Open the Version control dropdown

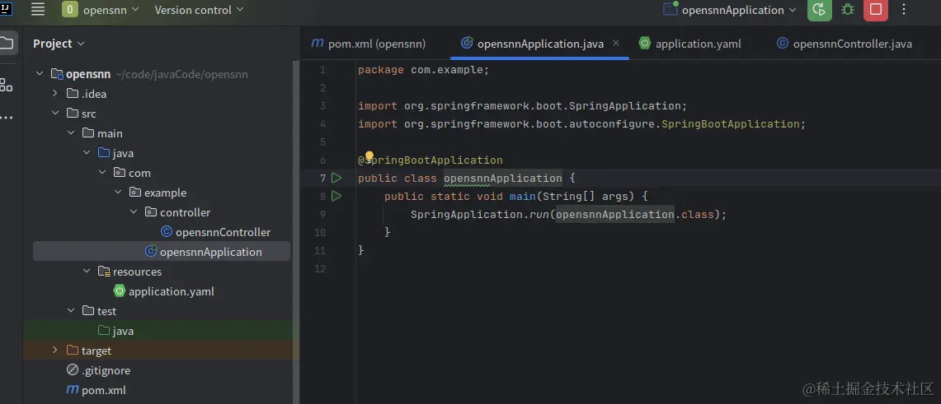[200, 10]
